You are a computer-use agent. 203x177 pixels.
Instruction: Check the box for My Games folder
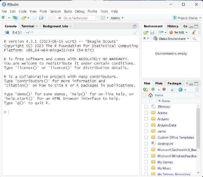[146, 162]
